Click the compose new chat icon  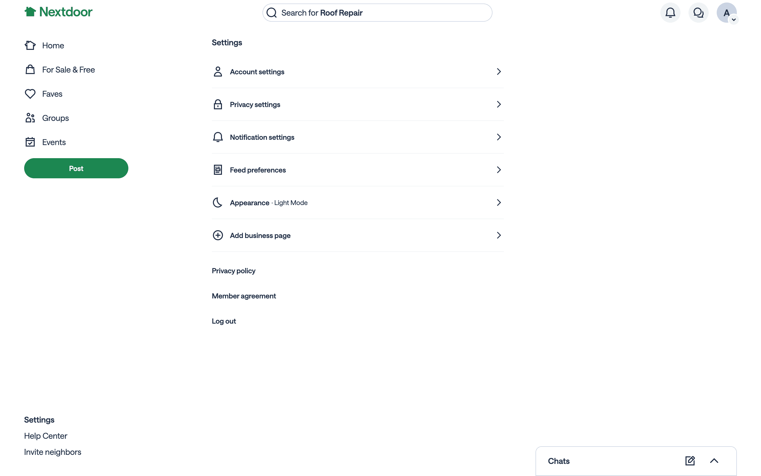690,461
